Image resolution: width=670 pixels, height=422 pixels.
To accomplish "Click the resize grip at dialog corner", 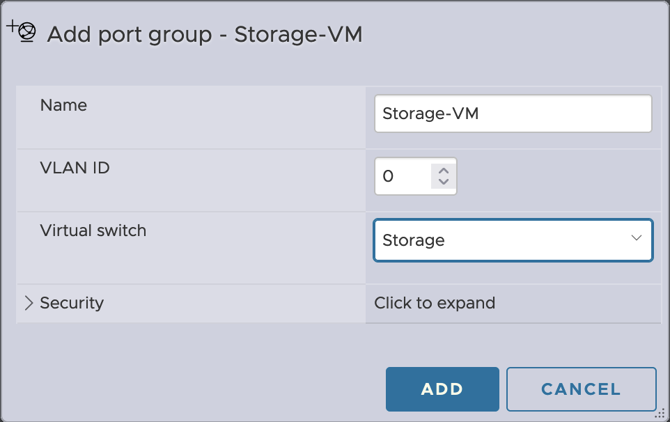I will 660,414.
